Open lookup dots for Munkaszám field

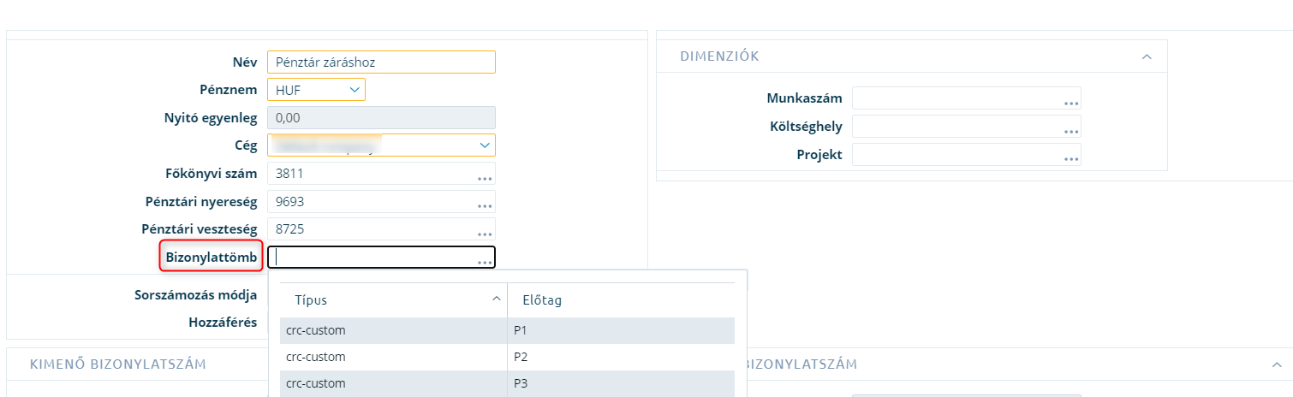pos(1070,103)
